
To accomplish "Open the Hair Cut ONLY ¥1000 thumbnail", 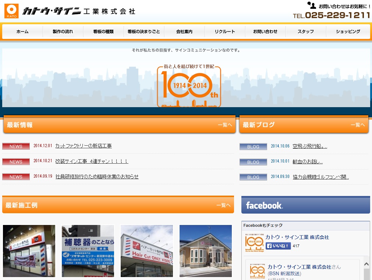I will pyautogui.click(x=146, y=251).
